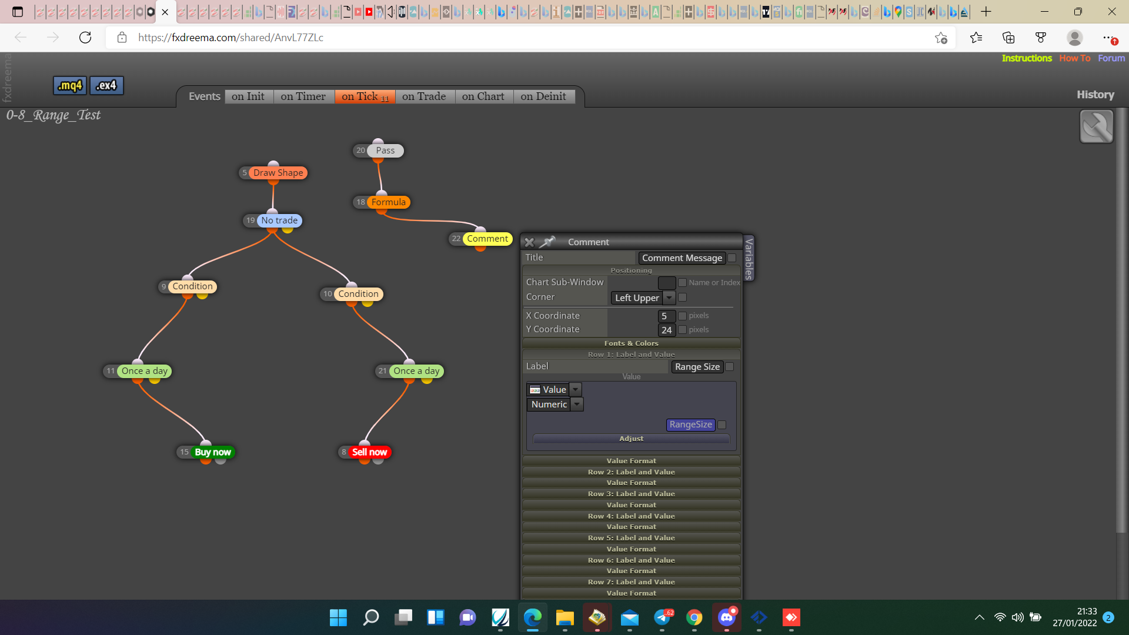The image size is (1129, 635).
Task: Expand Row 2: Label and Value
Action: click(631, 472)
